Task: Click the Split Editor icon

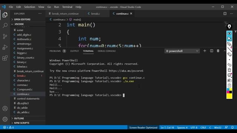Action: (225, 14)
